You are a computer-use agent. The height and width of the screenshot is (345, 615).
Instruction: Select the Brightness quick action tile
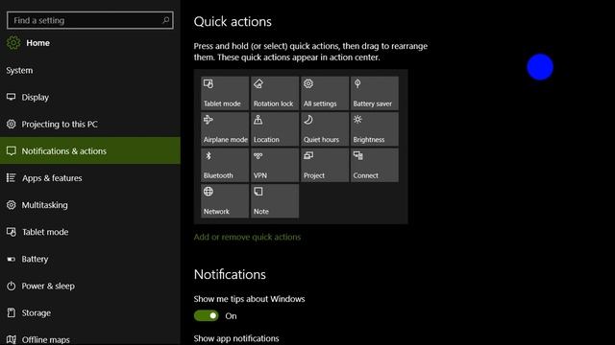coord(374,129)
